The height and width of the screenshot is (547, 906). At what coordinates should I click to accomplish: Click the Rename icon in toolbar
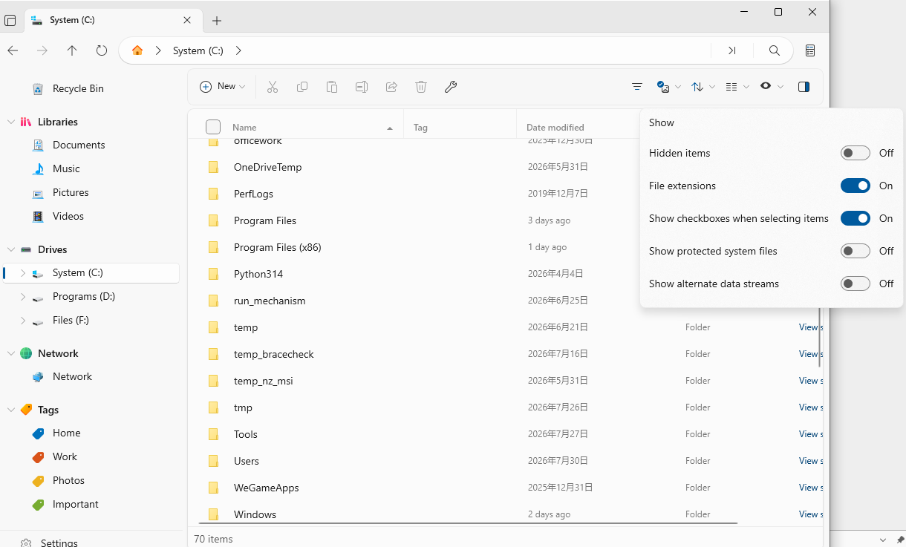point(362,87)
